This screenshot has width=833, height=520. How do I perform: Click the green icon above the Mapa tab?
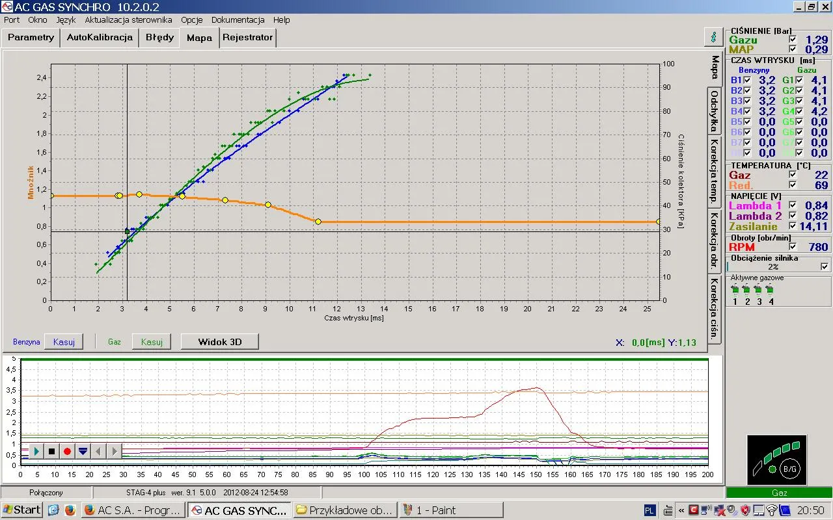715,37
